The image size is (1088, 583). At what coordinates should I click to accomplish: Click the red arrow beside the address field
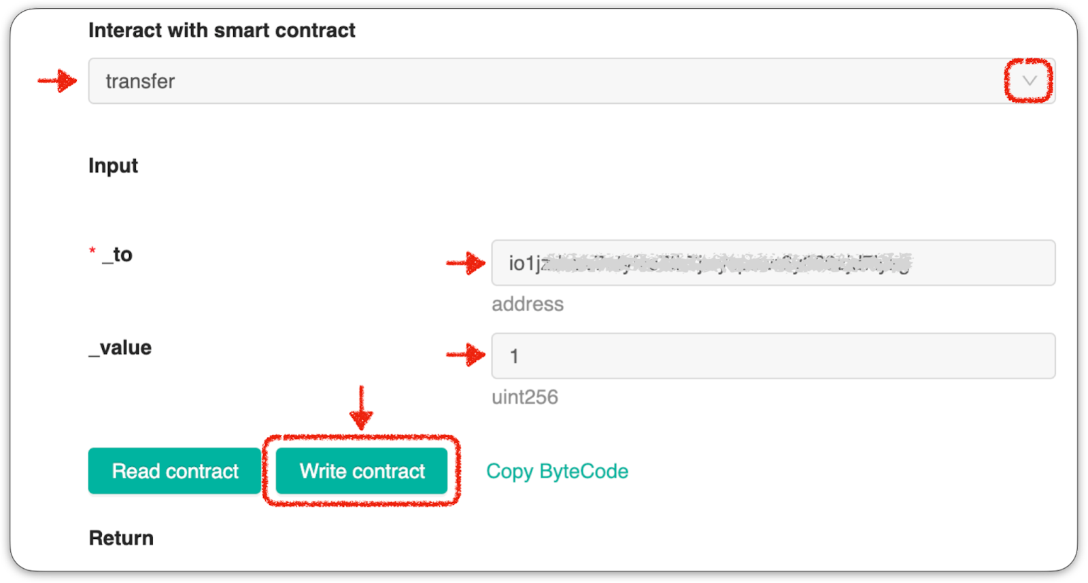click(x=466, y=262)
